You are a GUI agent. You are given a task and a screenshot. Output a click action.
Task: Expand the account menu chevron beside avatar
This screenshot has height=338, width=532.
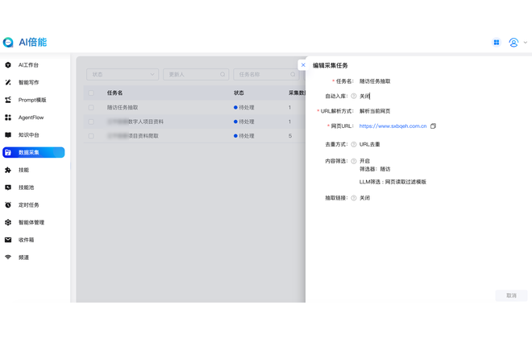tap(526, 43)
